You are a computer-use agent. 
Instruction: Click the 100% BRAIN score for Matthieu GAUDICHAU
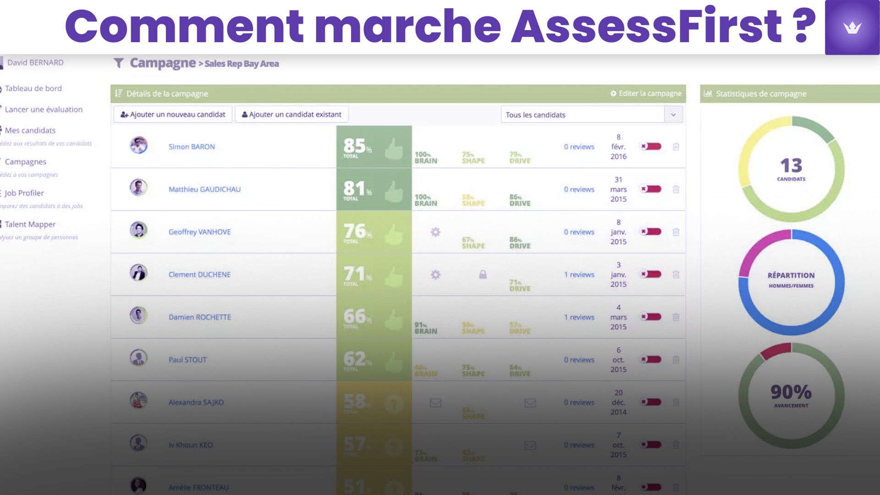pos(426,200)
